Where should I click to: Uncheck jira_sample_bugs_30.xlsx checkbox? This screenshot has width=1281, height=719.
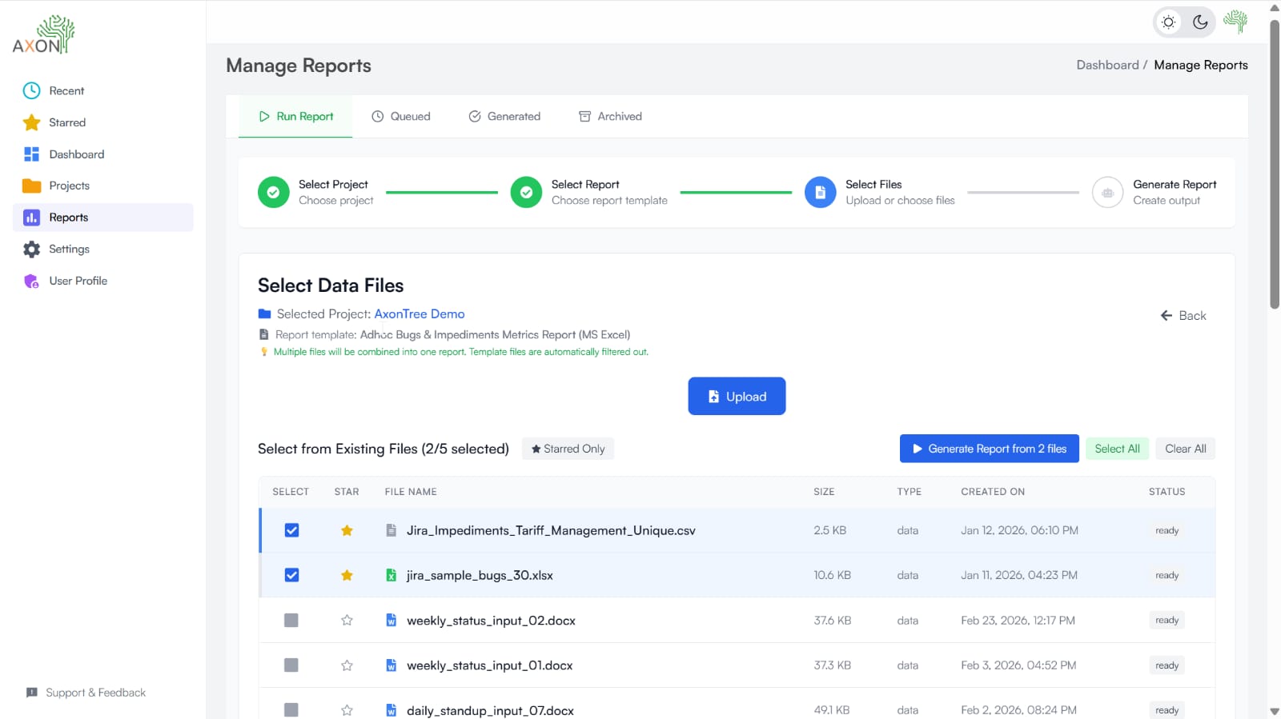point(291,575)
